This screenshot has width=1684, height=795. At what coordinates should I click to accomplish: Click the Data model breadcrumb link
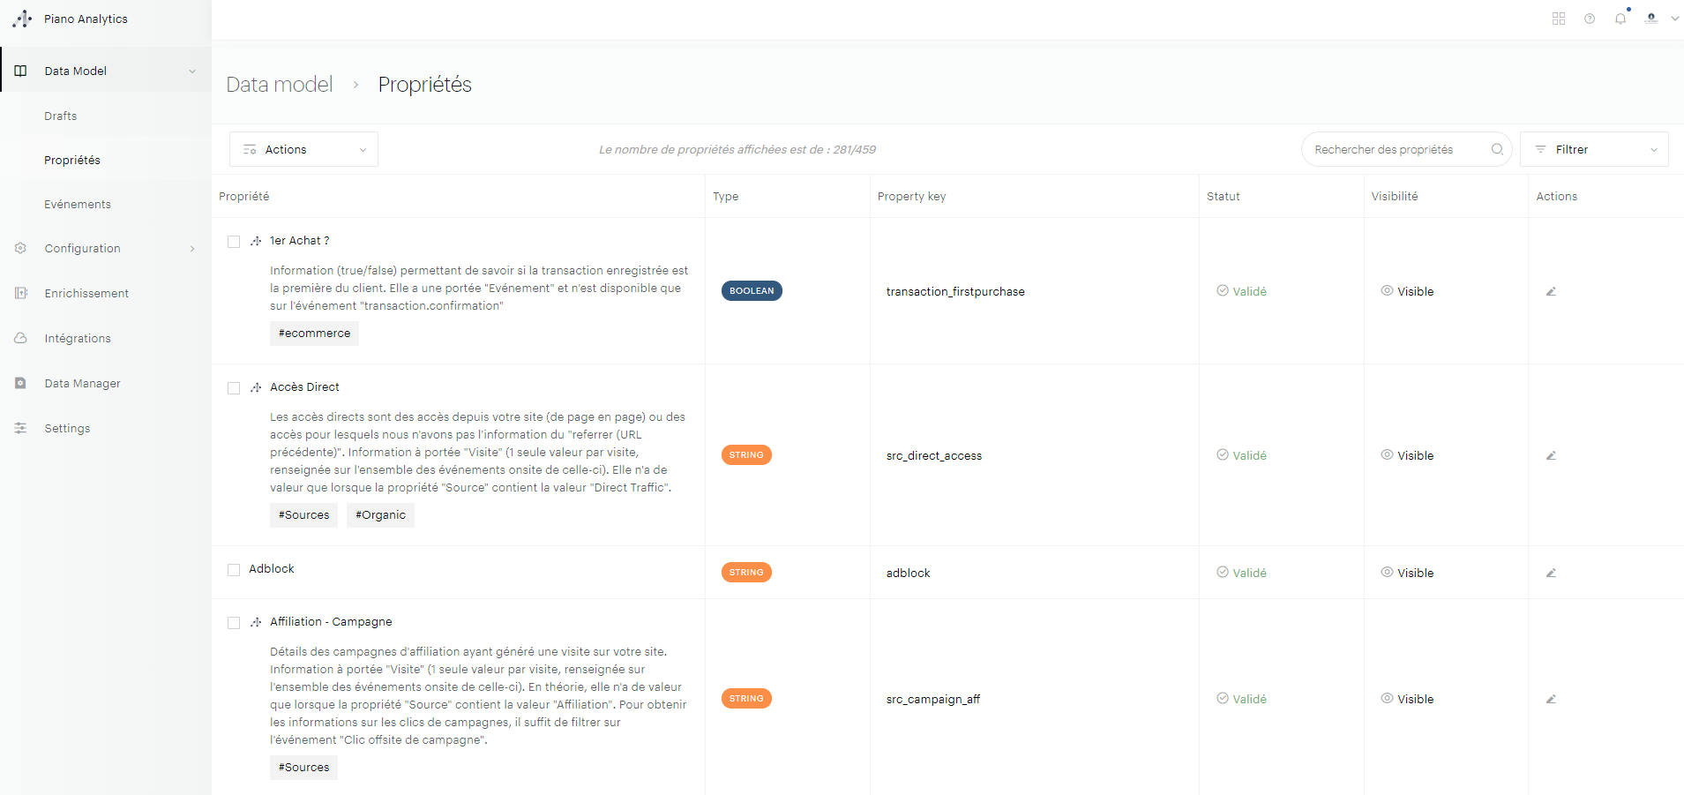click(280, 85)
